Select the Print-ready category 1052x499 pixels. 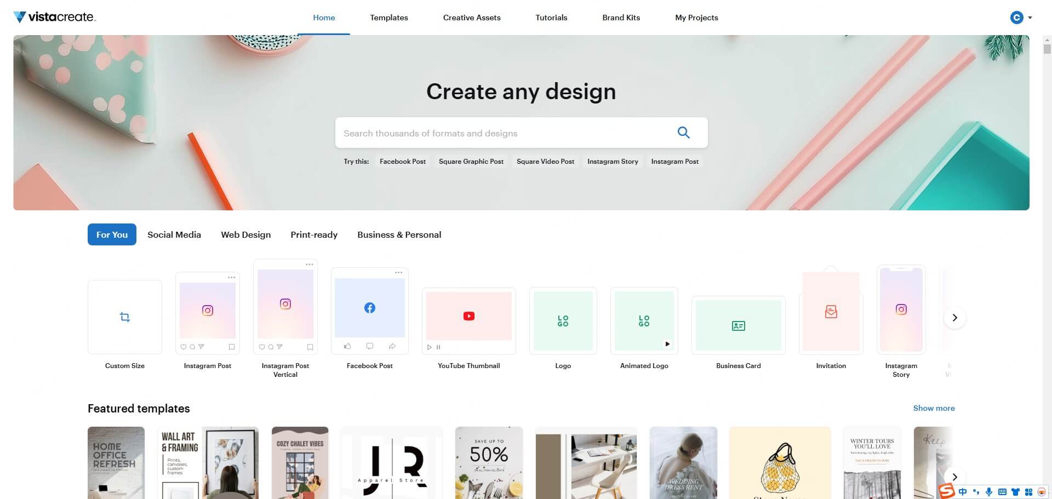[x=314, y=234]
